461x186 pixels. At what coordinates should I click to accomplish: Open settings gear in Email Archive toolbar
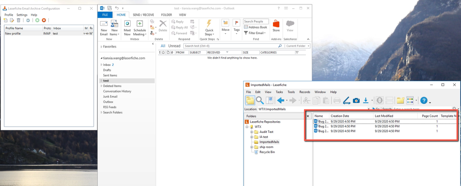[x=28, y=21]
